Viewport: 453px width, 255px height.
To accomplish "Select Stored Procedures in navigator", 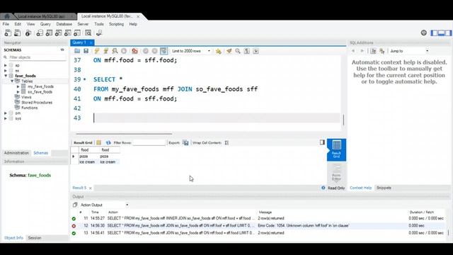I will click(x=37, y=102).
